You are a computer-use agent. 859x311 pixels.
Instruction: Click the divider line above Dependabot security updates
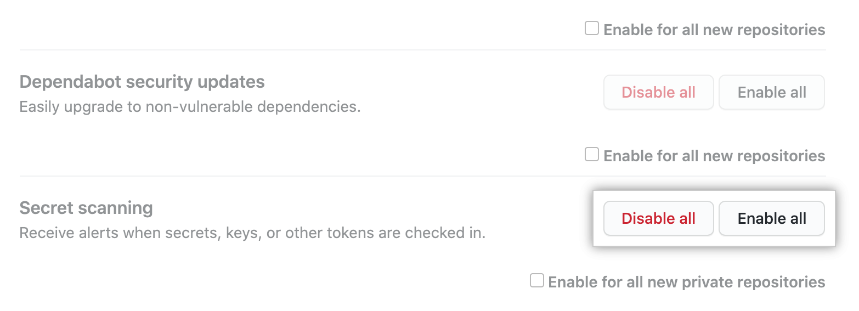422,50
